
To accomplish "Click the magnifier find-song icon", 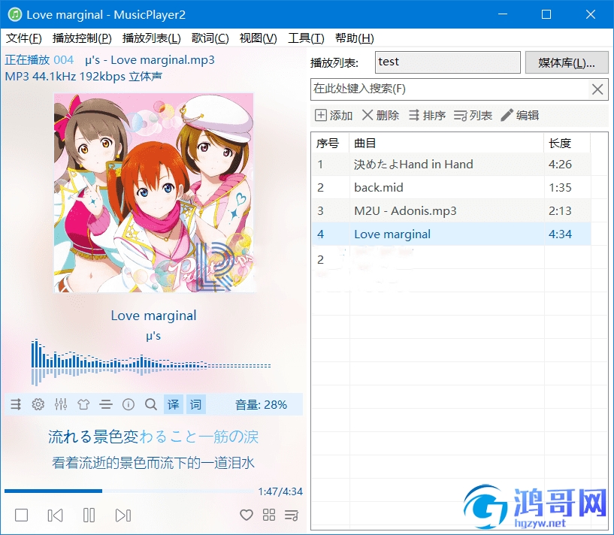I will pos(151,404).
